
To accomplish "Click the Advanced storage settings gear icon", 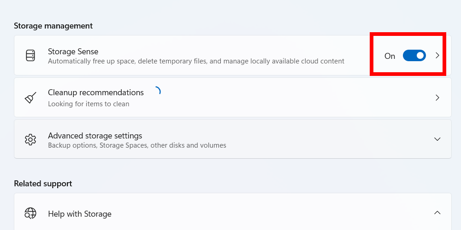I will tap(30, 139).
